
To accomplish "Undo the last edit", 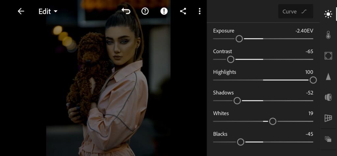I will coord(126,11).
